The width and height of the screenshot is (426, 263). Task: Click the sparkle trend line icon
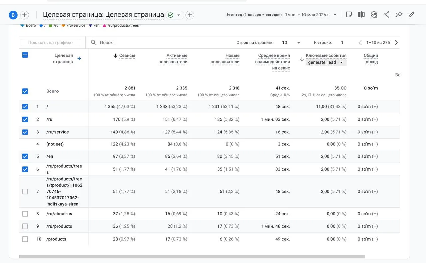pos(399,15)
